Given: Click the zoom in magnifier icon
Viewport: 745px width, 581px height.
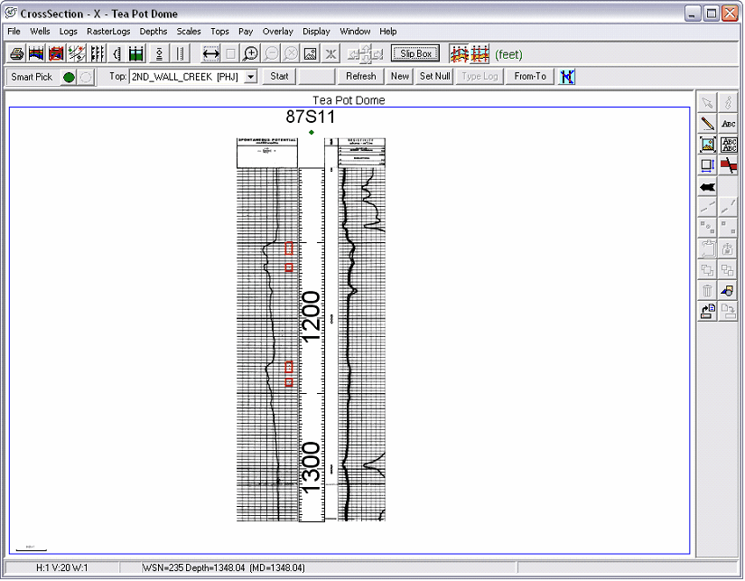Looking at the screenshot, I should (251, 54).
